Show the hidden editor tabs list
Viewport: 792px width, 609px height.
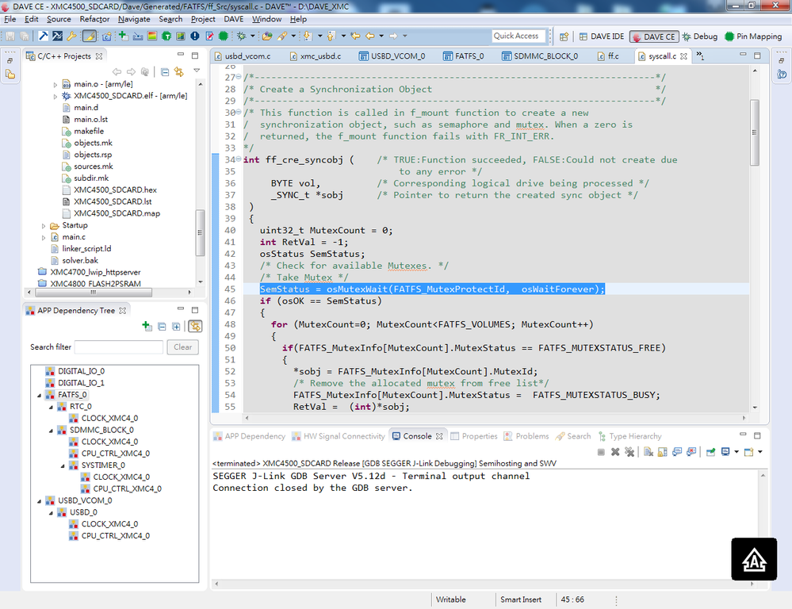point(700,56)
